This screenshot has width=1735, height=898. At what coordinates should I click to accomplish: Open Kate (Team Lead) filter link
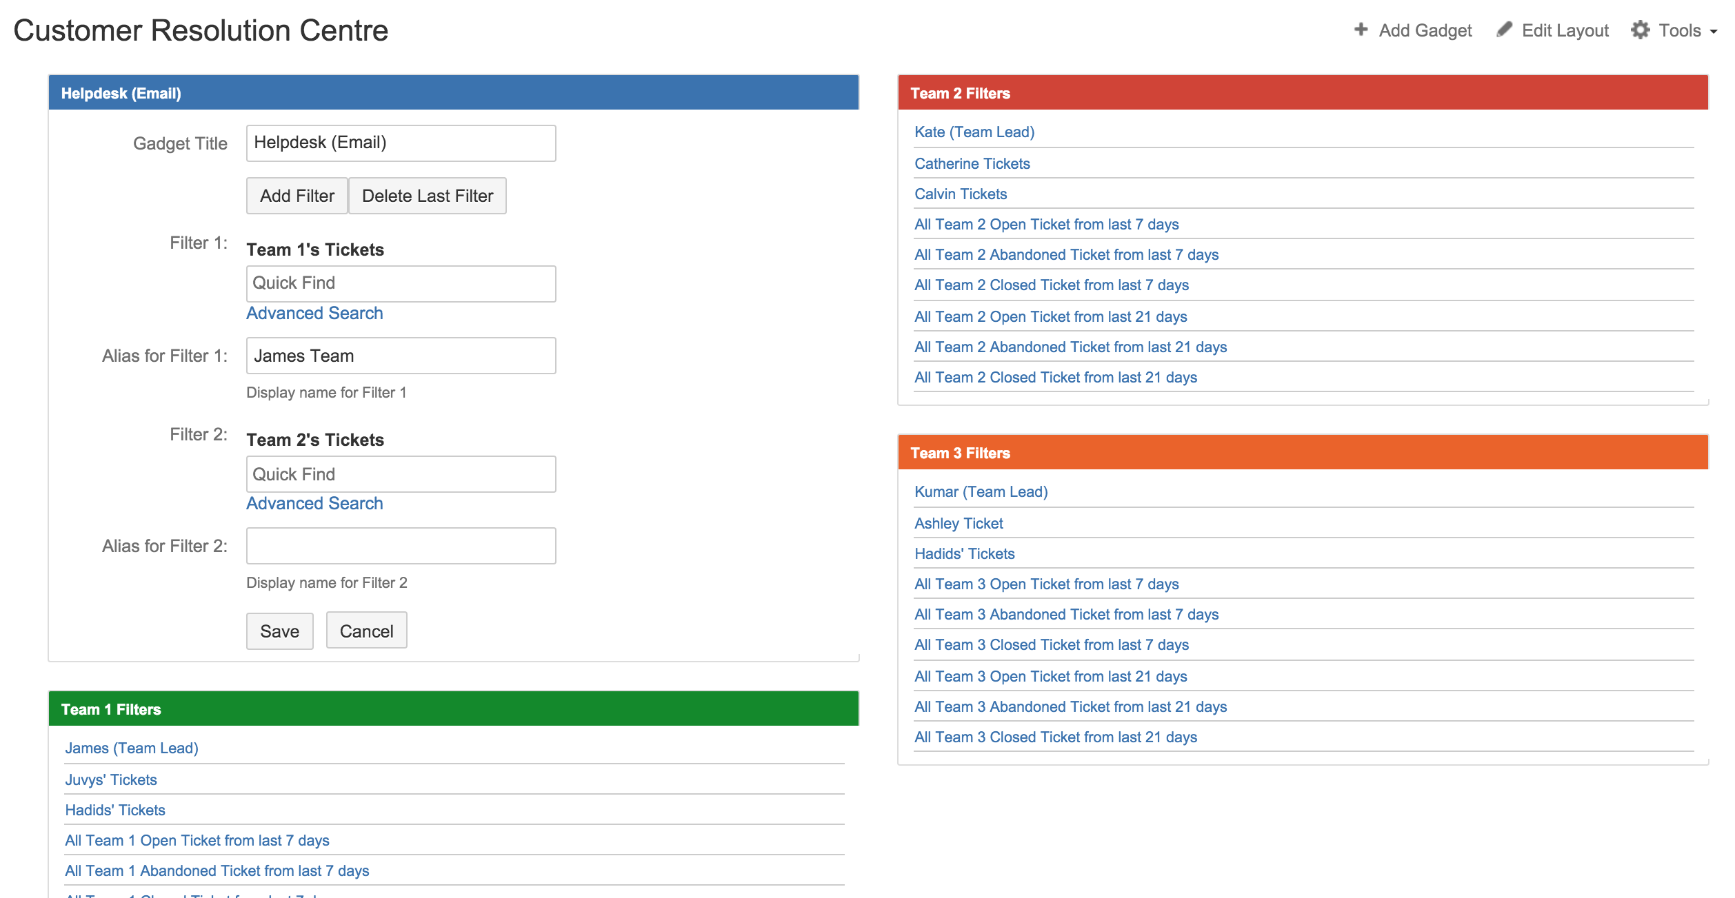[x=974, y=132]
